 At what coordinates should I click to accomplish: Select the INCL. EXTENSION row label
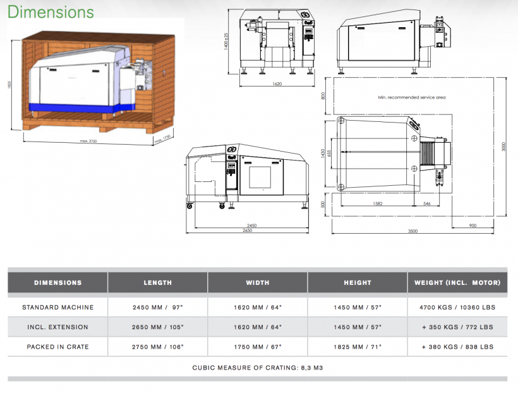click(x=57, y=327)
